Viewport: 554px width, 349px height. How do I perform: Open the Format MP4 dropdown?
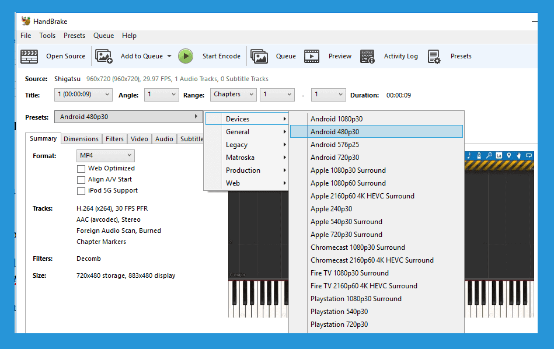pyautogui.click(x=105, y=155)
